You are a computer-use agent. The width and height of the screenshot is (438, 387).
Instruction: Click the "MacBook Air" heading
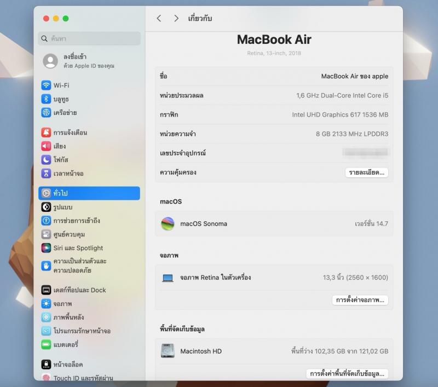coord(274,39)
